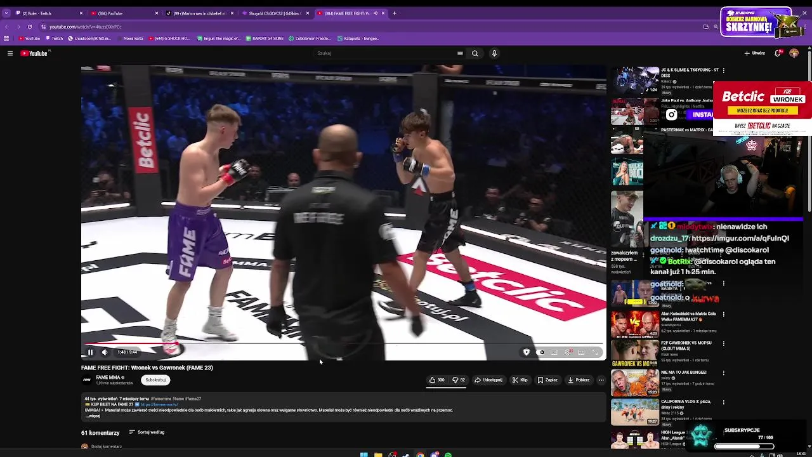
Task: Click the Udostępnij share button
Action: (x=488, y=380)
